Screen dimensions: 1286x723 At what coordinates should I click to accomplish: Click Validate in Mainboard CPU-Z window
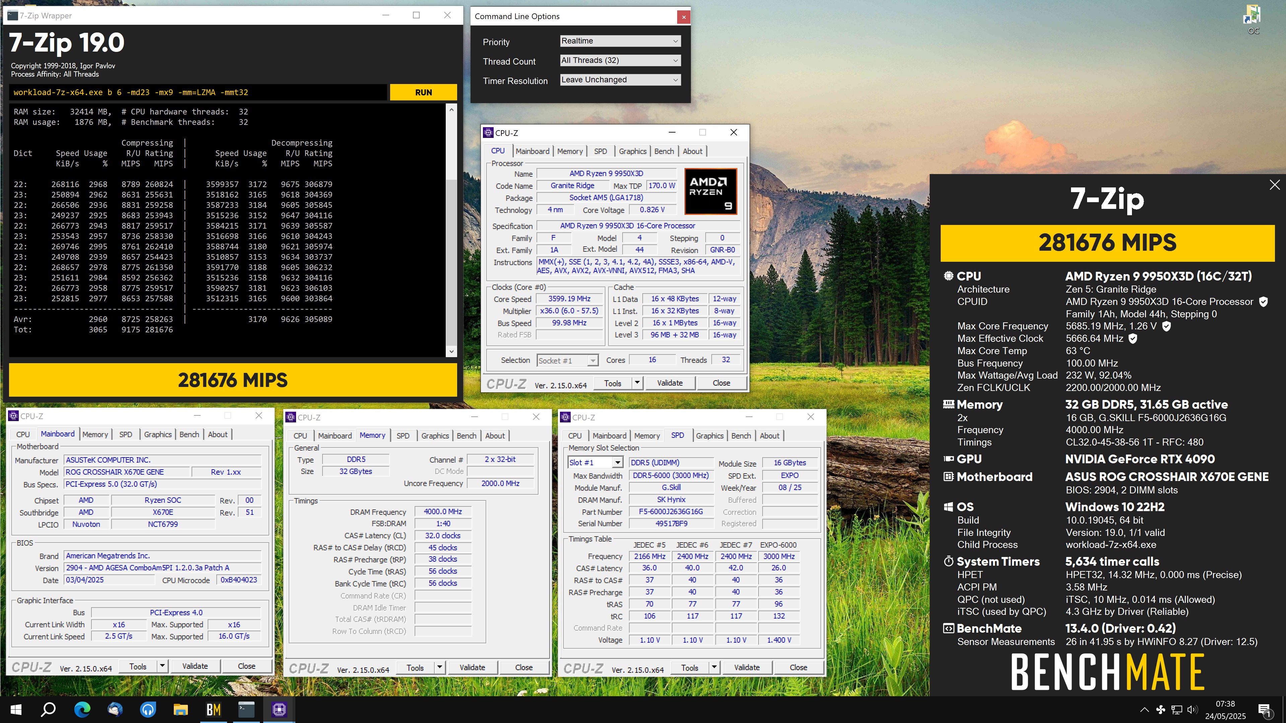tap(195, 666)
